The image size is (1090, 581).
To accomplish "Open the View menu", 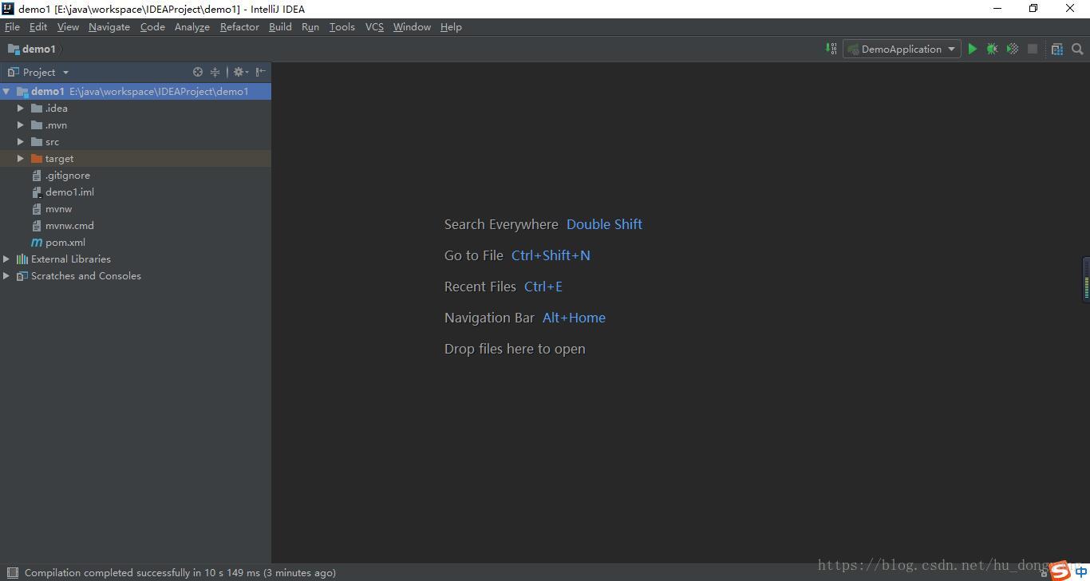I will pyautogui.click(x=68, y=26).
